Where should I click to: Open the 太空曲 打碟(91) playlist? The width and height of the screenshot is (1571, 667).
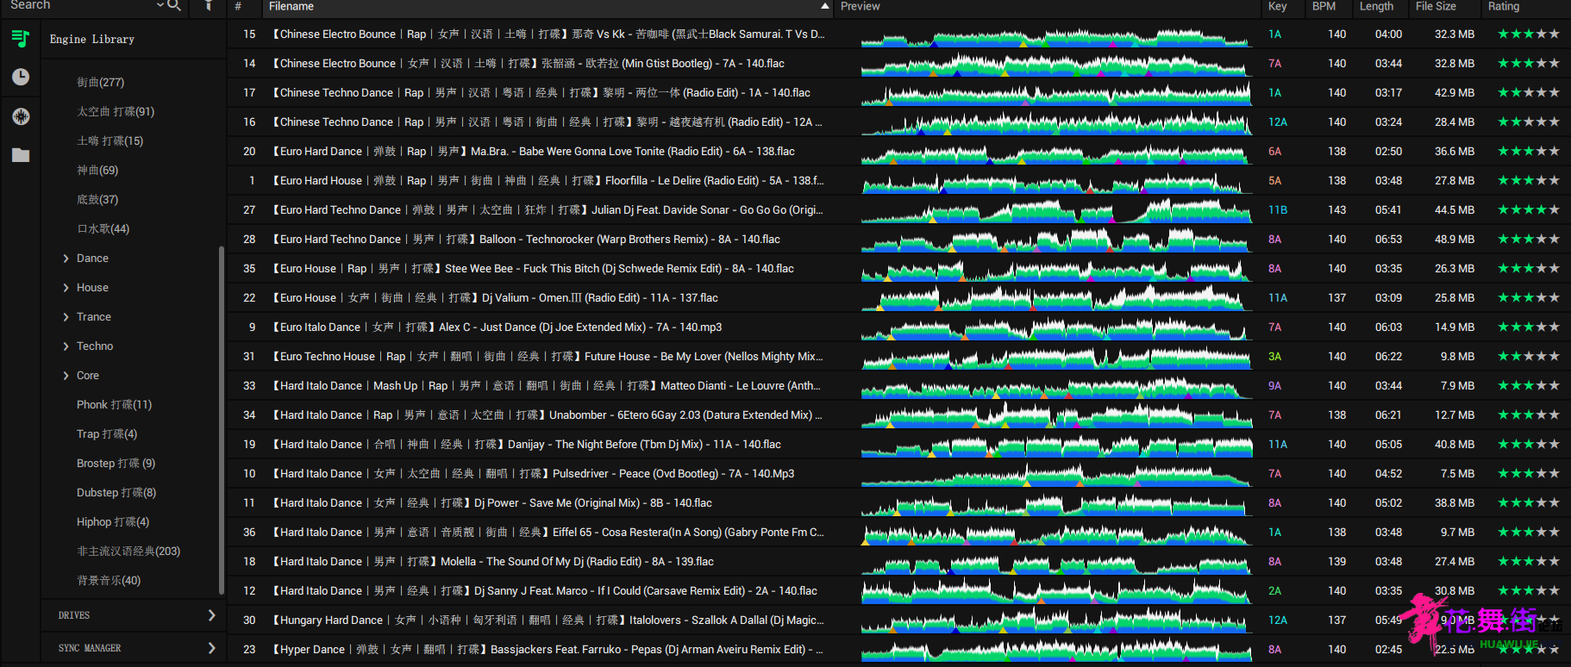(116, 112)
